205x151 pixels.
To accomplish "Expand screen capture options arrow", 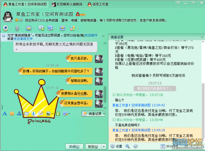I will click(x=69, y=114).
